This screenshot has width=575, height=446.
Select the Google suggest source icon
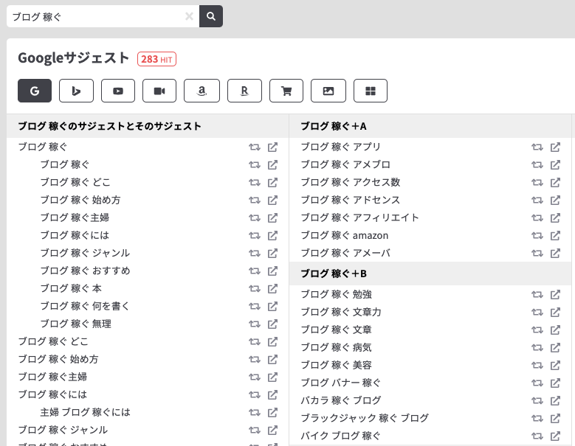click(x=35, y=91)
